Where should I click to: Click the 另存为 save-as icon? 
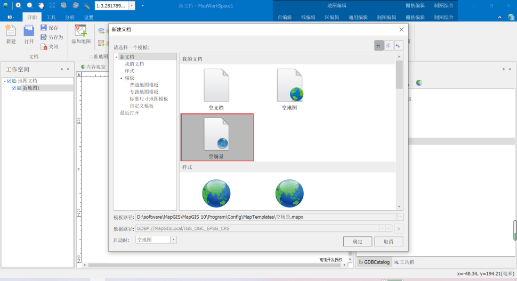(x=44, y=37)
